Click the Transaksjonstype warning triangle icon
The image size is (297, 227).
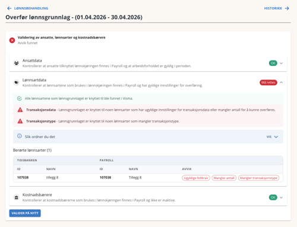pyautogui.click(x=20, y=121)
